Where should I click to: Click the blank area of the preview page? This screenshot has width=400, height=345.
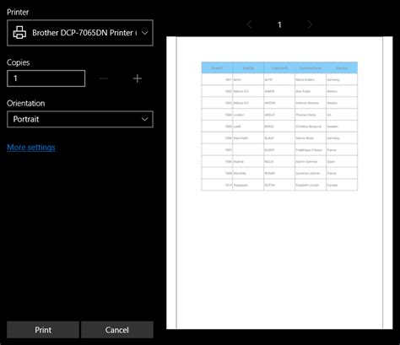point(279,259)
